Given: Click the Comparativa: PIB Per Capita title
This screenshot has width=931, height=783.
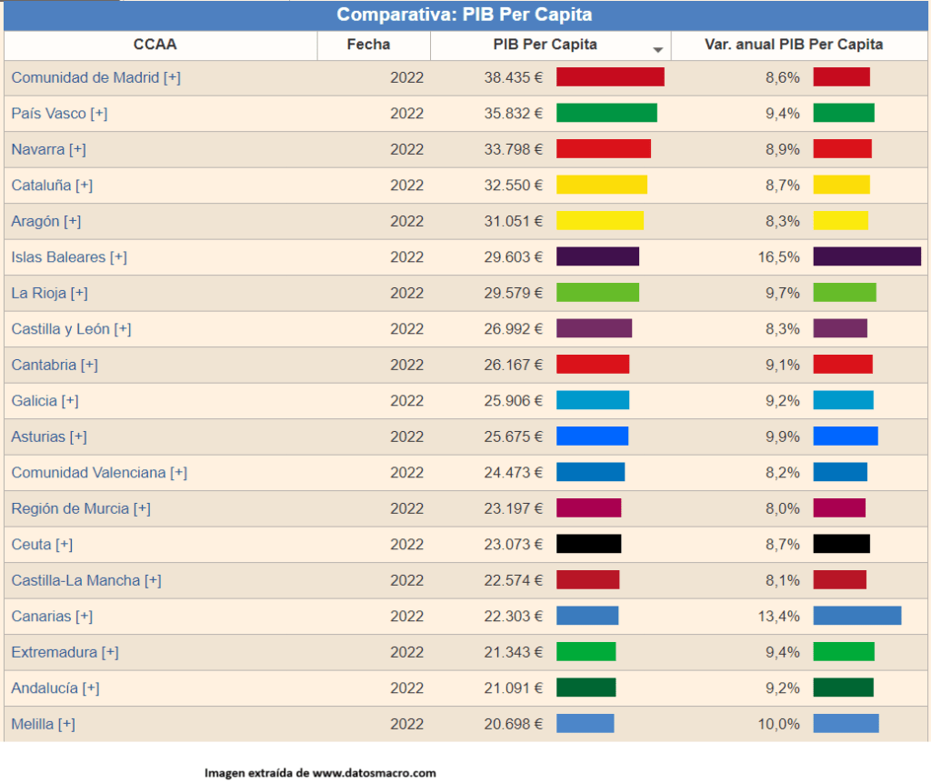Looking at the screenshot, I should [465, 15].
